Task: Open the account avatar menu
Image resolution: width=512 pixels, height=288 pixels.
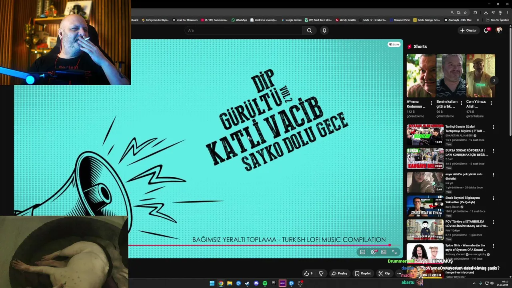Action: pos(499,30)
